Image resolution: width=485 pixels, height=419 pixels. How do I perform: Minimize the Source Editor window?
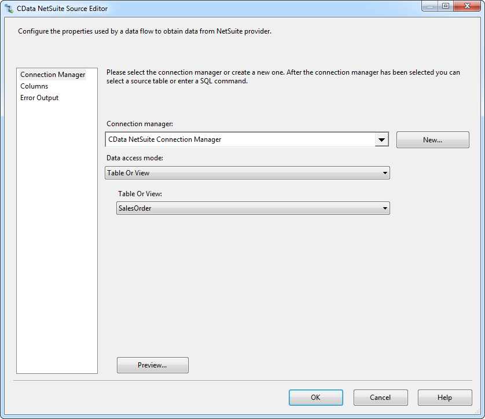click(429, 6)
